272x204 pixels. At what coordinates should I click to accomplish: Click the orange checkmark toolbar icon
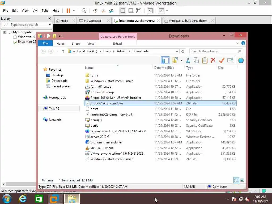222,60
